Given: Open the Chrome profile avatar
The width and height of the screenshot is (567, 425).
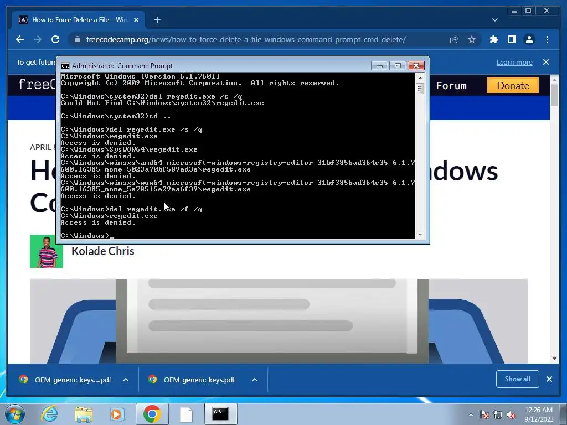Looking at the screenshot, I should point(529,39).
